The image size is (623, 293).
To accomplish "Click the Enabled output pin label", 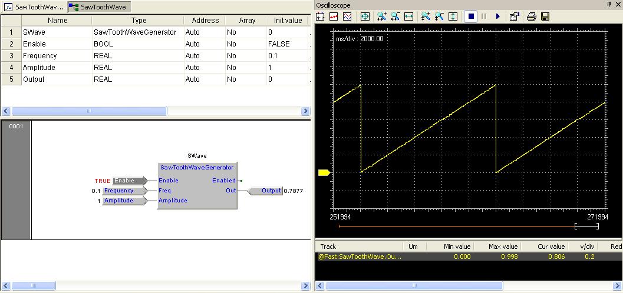I will click(x=224, y=181).
